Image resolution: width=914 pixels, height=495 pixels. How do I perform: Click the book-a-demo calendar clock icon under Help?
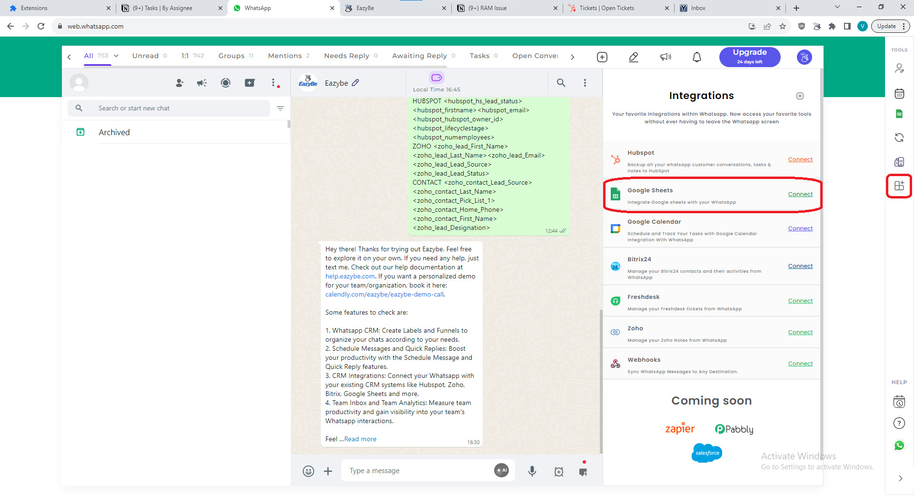click(x=899, y=402)
